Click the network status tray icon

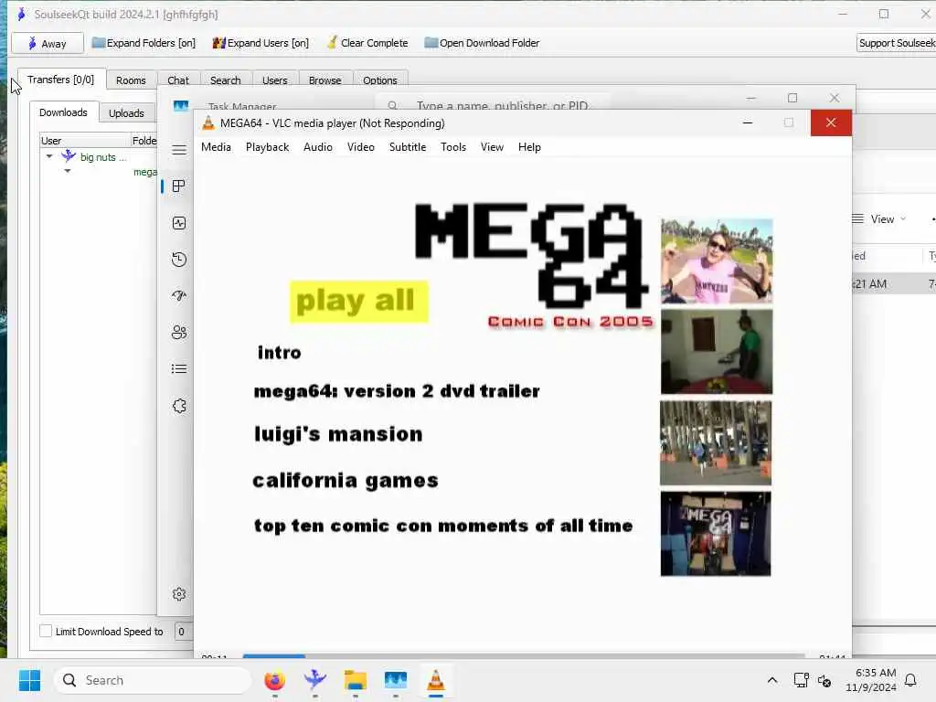801,680
